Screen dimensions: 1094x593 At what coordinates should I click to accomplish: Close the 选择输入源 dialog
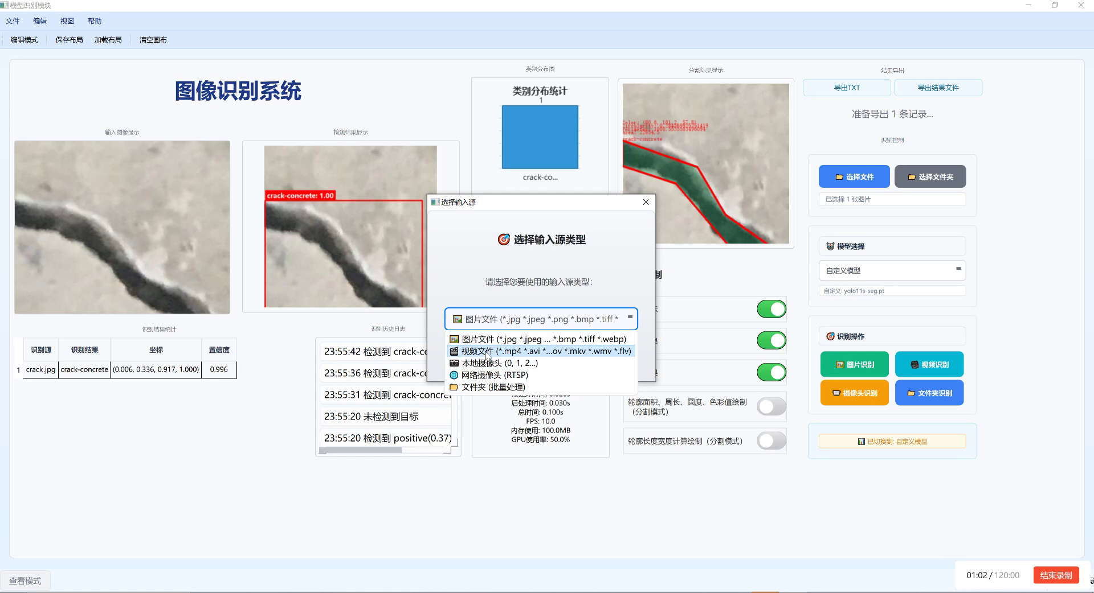point(646,202)
